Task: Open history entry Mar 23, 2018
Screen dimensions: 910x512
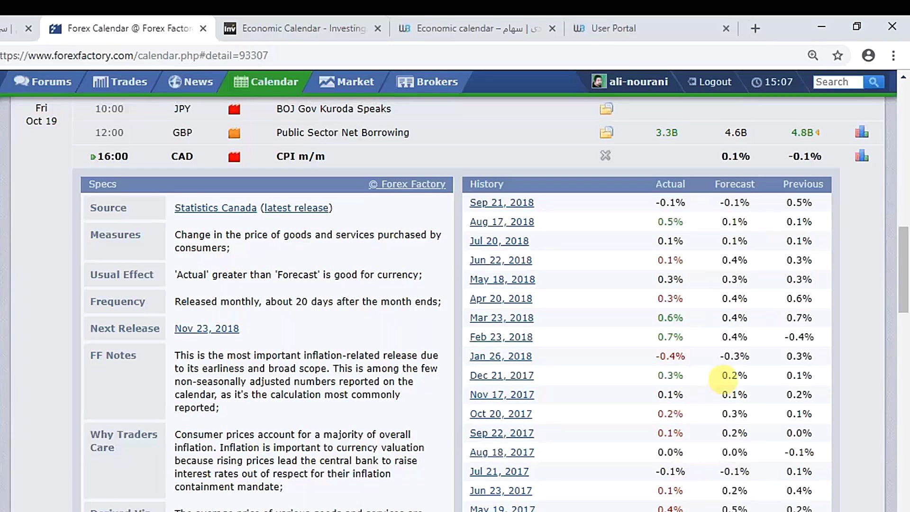Action: (501, 318)
